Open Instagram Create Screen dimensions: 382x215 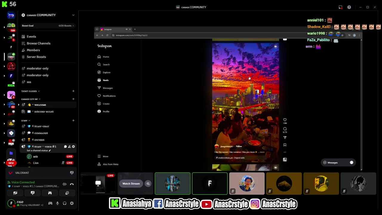coord(104,104)
